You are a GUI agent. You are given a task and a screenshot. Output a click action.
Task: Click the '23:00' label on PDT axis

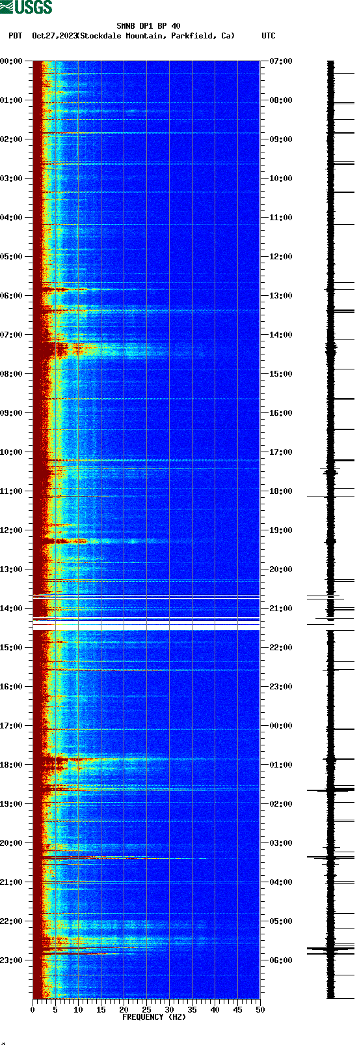click(12, 960)
